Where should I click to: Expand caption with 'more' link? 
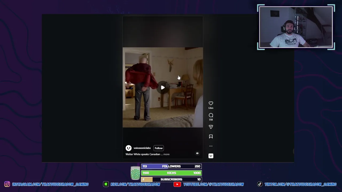click(x=166, y=154)
